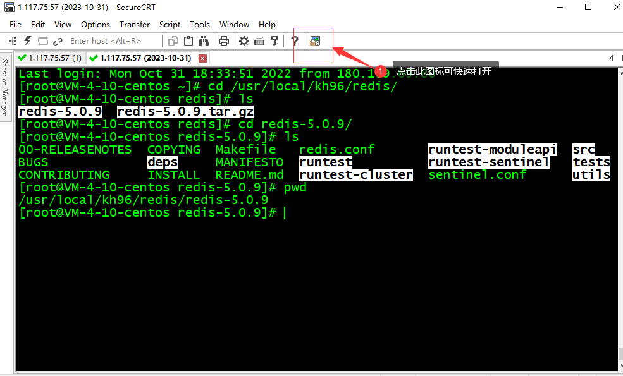Screen dimensions: 623x376
Task: Click the SecureCRT title bar app icon
Action: tap(9, 7)
